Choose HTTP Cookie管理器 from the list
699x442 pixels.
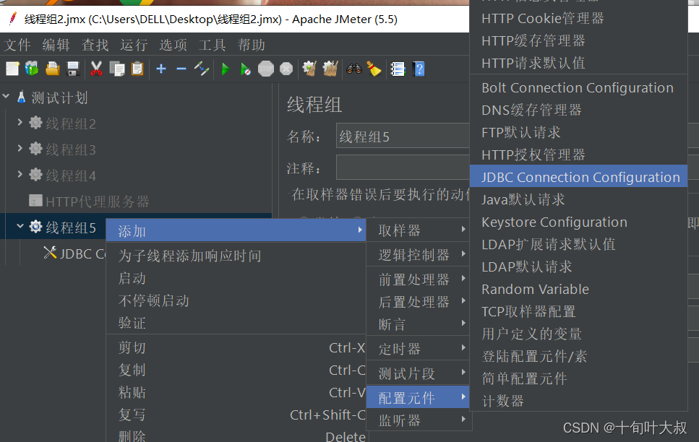[578, 18]
